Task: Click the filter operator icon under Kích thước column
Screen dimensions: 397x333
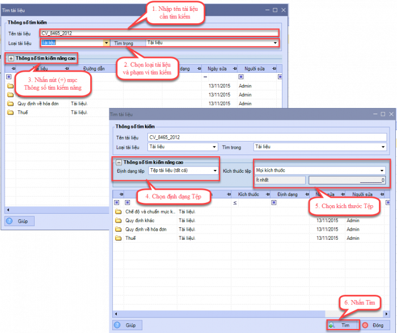Action: coord(235,202)
